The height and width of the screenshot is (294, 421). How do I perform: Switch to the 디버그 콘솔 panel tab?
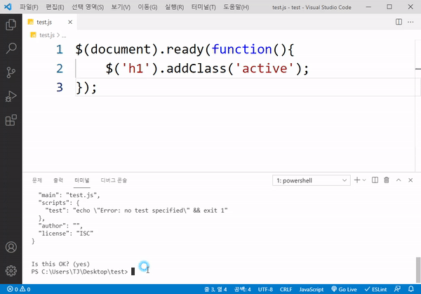pos(114,180)
